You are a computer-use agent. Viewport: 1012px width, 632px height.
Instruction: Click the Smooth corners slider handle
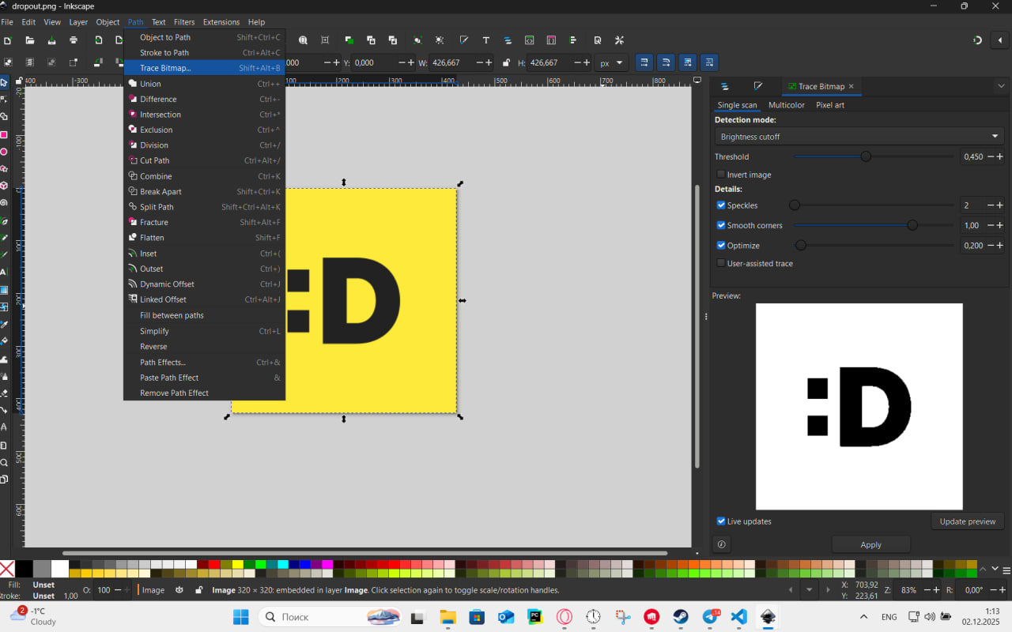(912, 225)
